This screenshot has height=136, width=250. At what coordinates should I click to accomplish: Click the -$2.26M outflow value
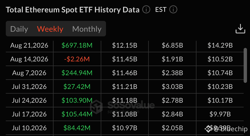click(x=77, y=59)
